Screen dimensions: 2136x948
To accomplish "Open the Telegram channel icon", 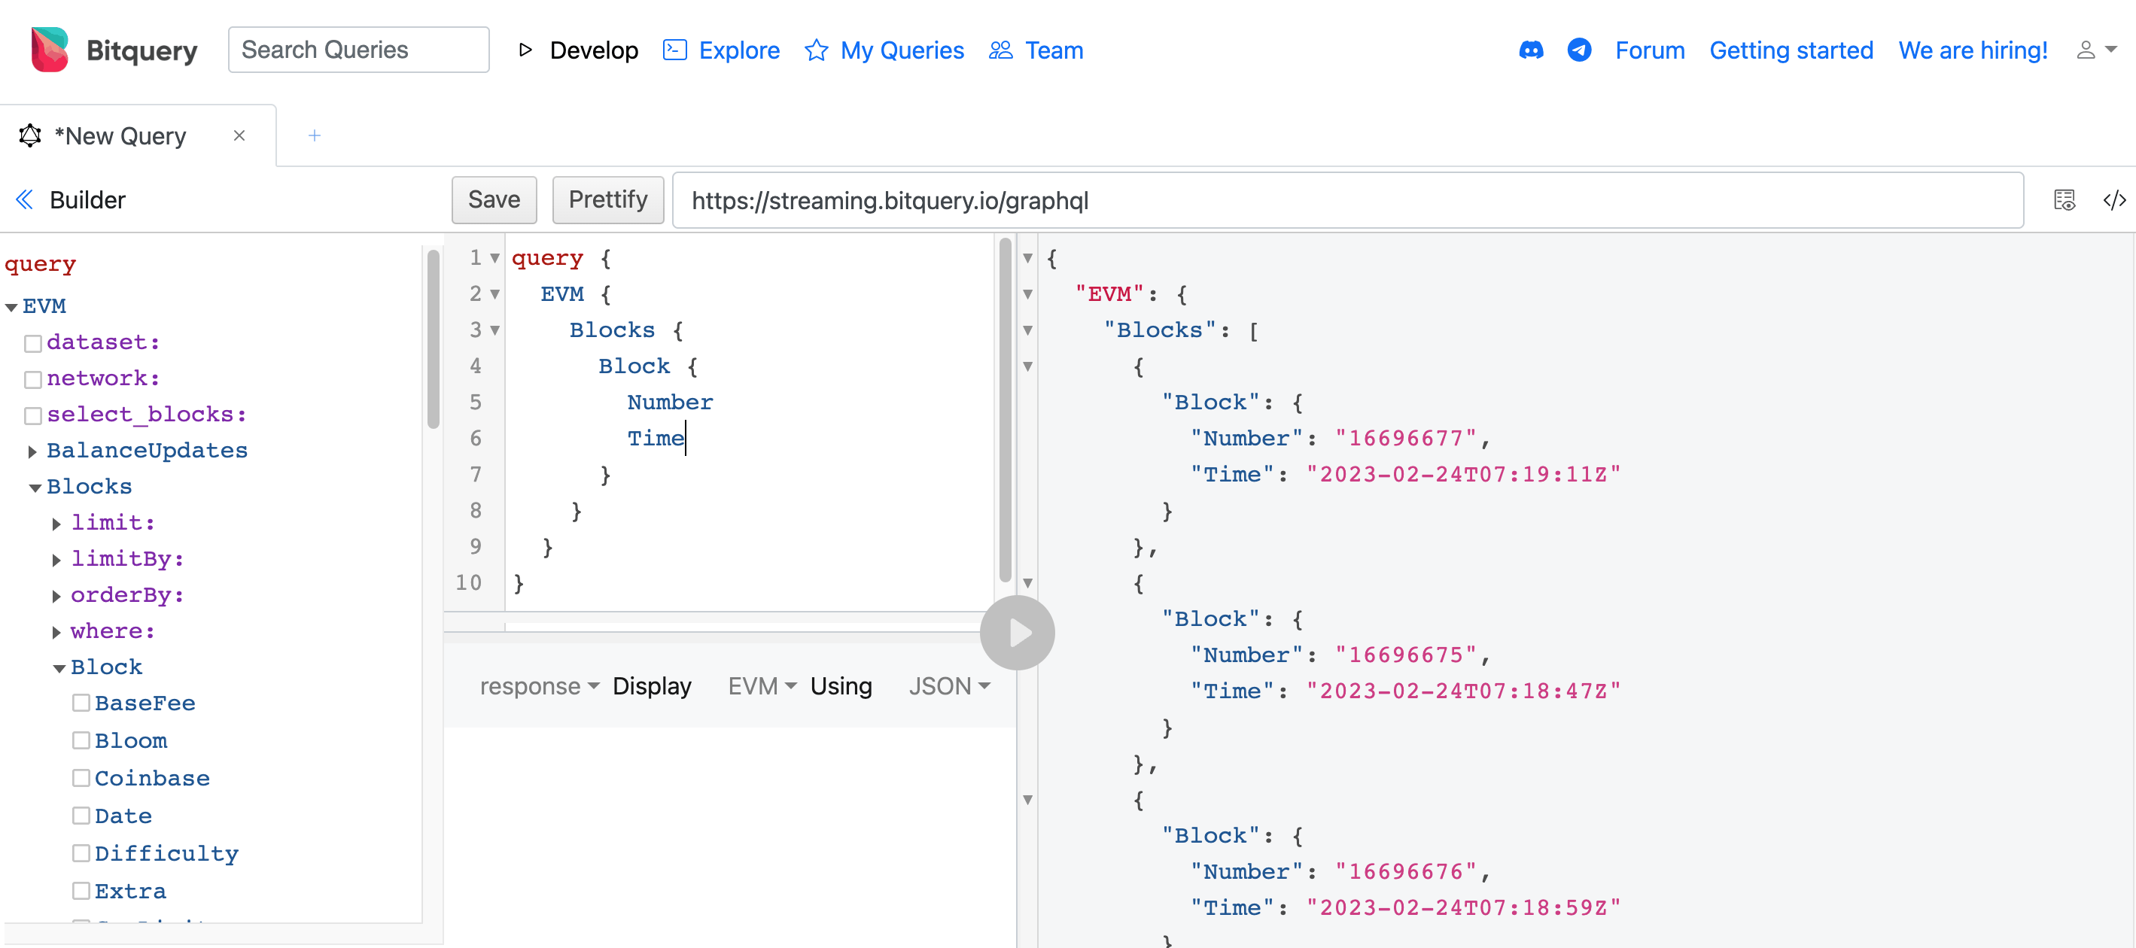I will pos(1579,50).
